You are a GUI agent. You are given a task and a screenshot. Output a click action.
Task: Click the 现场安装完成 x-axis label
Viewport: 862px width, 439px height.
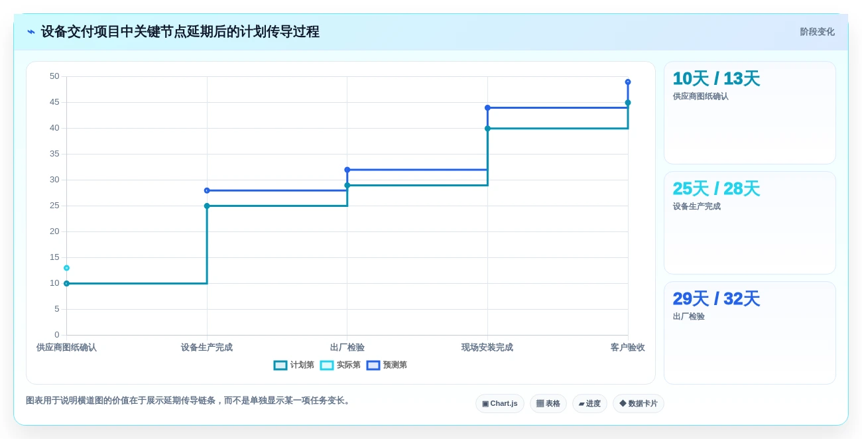click(x=487, y=347)
